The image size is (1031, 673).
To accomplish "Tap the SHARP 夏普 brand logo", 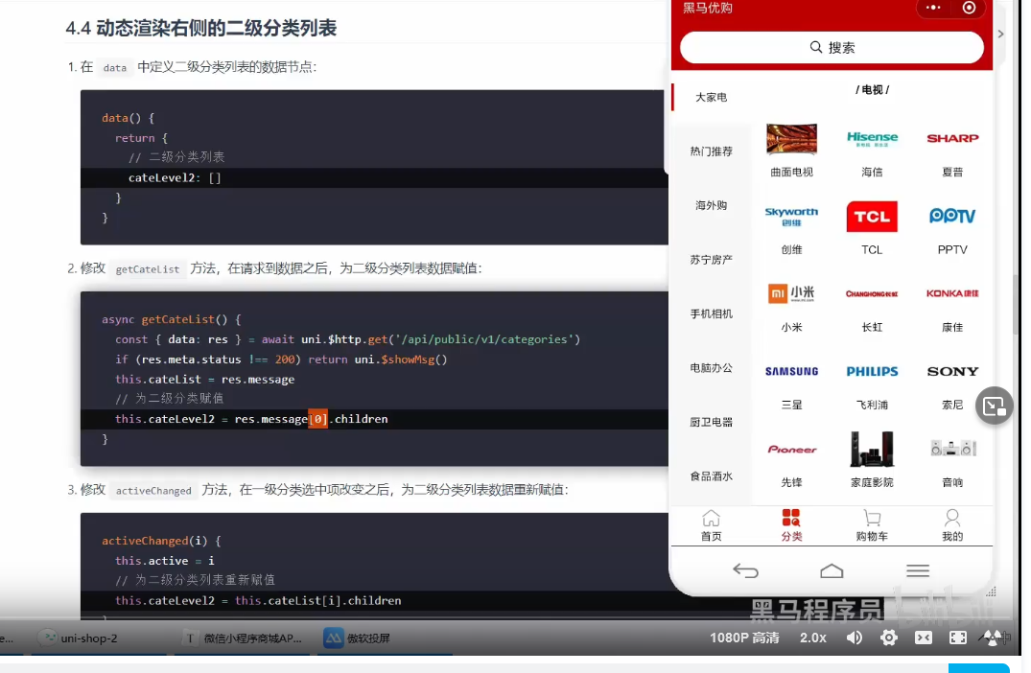I will 952,138.
